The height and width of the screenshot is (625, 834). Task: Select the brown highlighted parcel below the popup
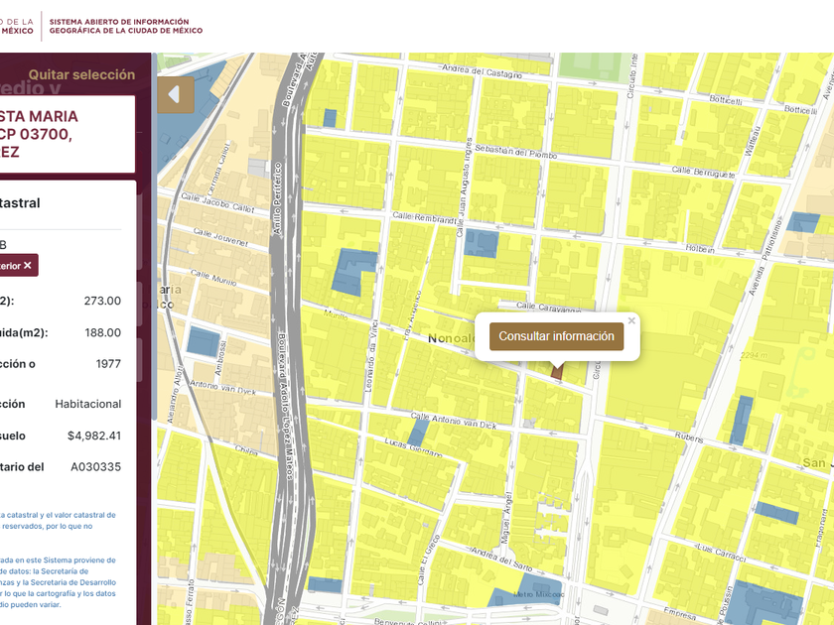pos(556,372)
